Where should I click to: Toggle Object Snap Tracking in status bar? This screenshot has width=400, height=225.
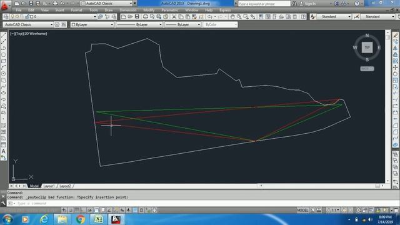pos(109,210)
